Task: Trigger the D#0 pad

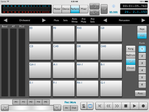Action: point(111,52)
